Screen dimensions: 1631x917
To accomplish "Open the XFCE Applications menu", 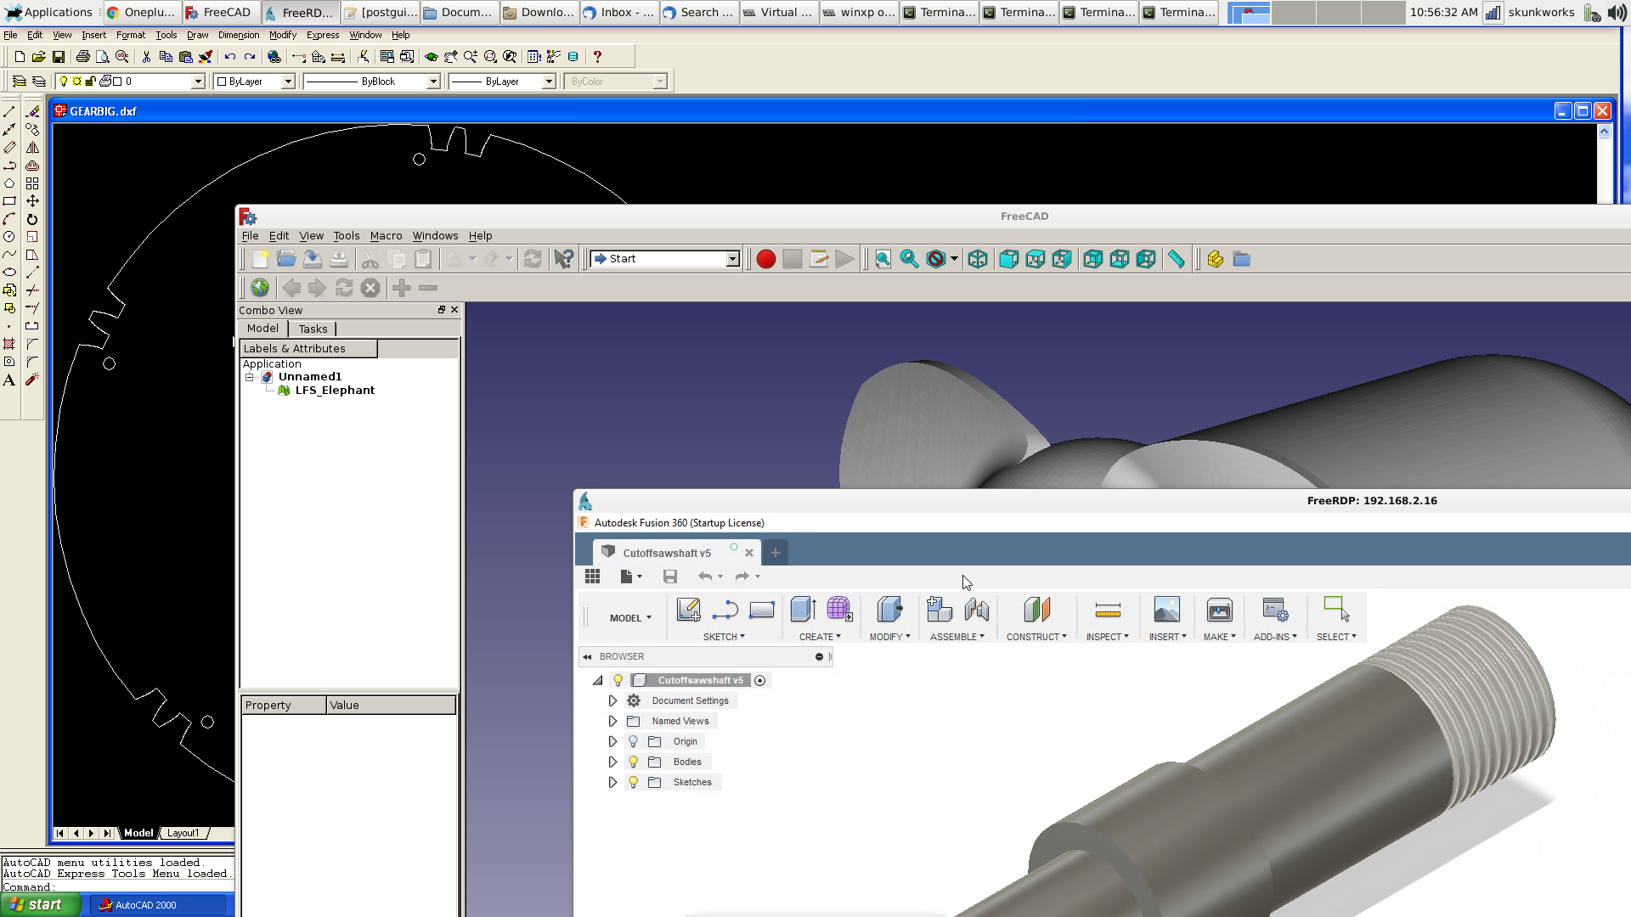I will click(x=49, y=12).
